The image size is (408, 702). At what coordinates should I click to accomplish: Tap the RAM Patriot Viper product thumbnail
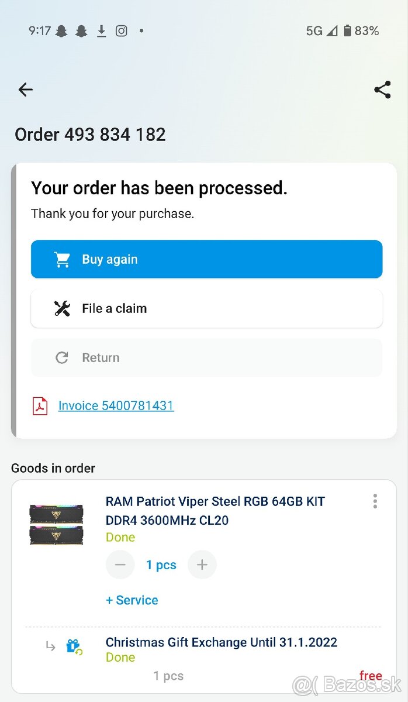click(57, 525)
